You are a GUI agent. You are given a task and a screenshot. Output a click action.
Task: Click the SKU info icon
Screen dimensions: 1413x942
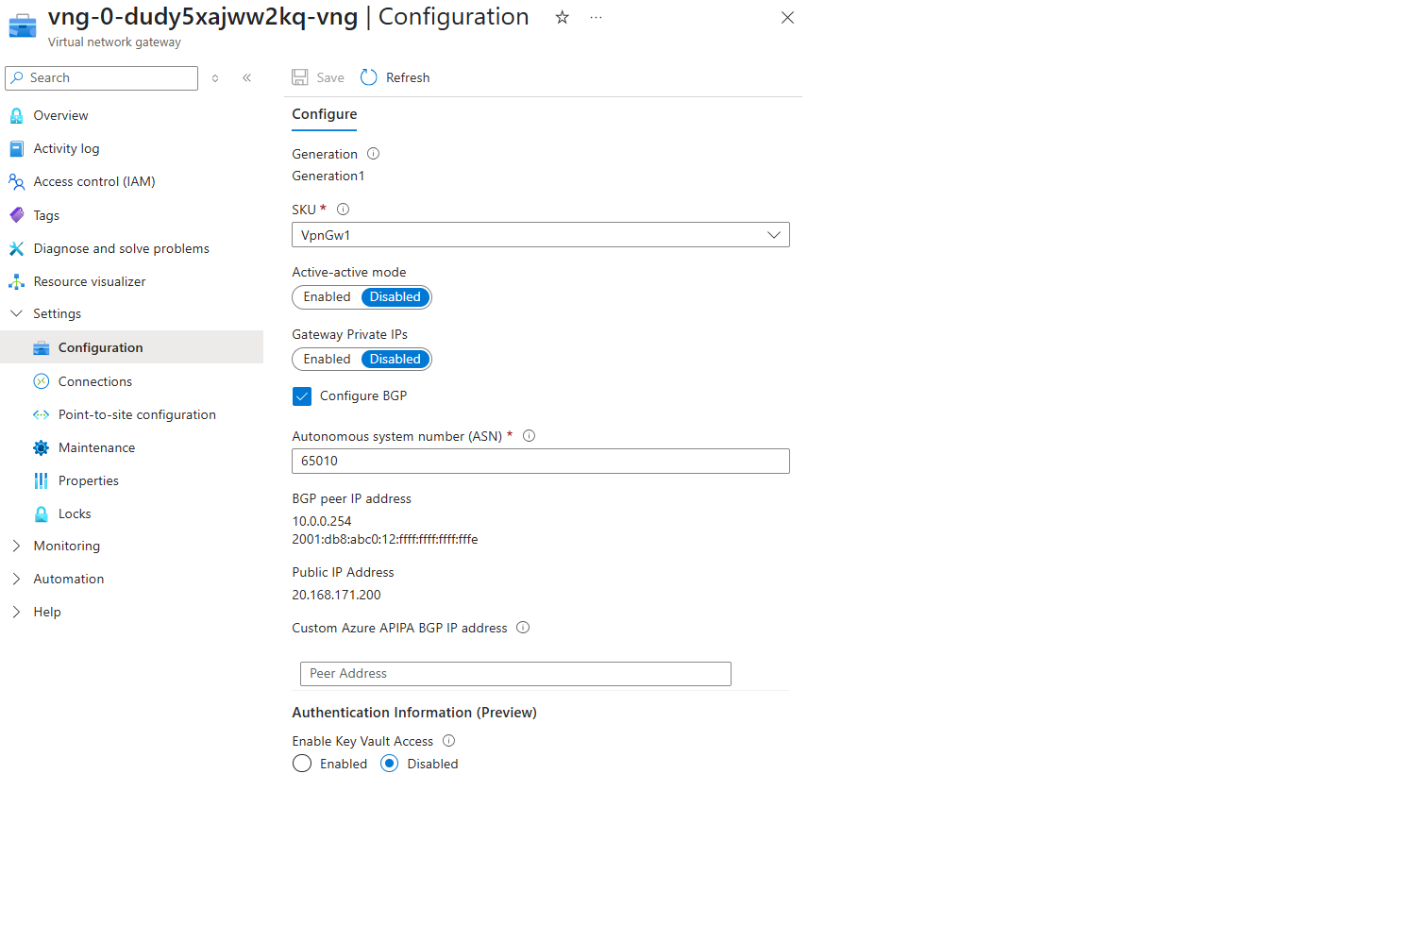click(x=344, y=210)
